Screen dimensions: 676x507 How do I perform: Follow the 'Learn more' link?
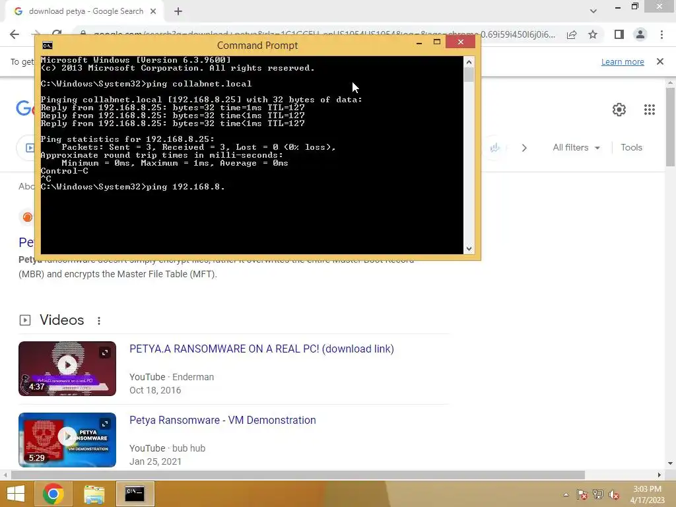coord(623,61)
